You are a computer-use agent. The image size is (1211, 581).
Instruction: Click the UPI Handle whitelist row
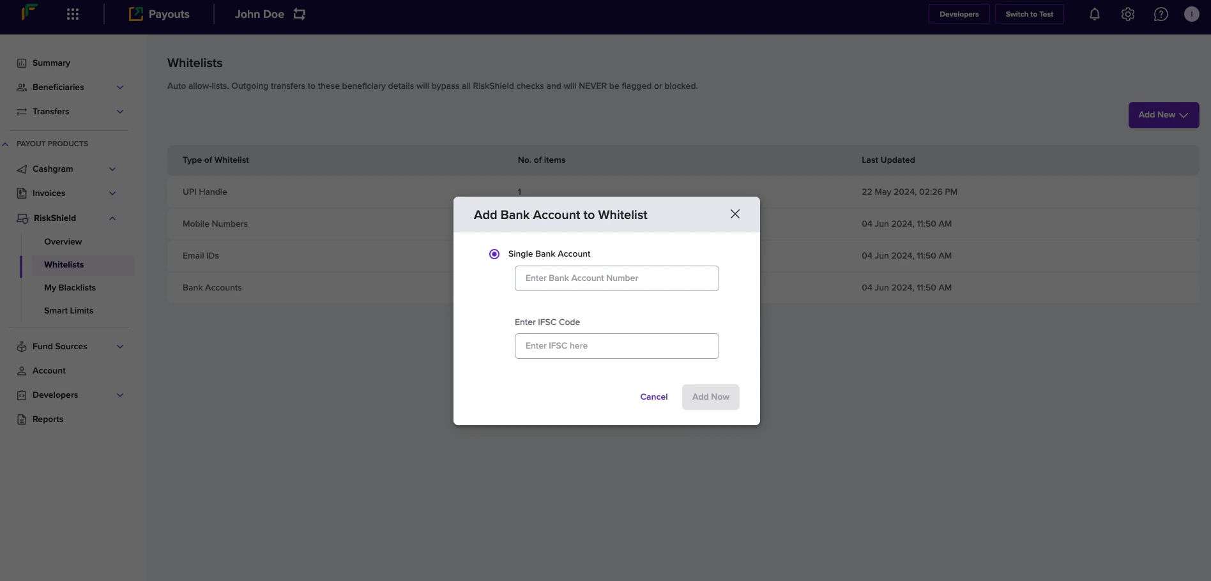point(683,192)
